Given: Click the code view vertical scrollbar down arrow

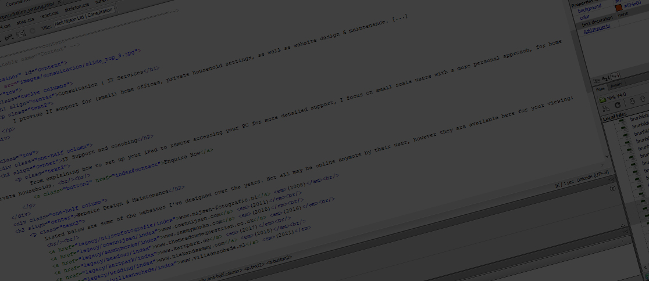Looking at the screenshot, I should pyautogui.click(x=607, y=156).
